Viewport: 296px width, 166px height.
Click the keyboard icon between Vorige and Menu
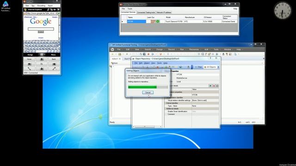pyautogui.click(x=42, y=54)
